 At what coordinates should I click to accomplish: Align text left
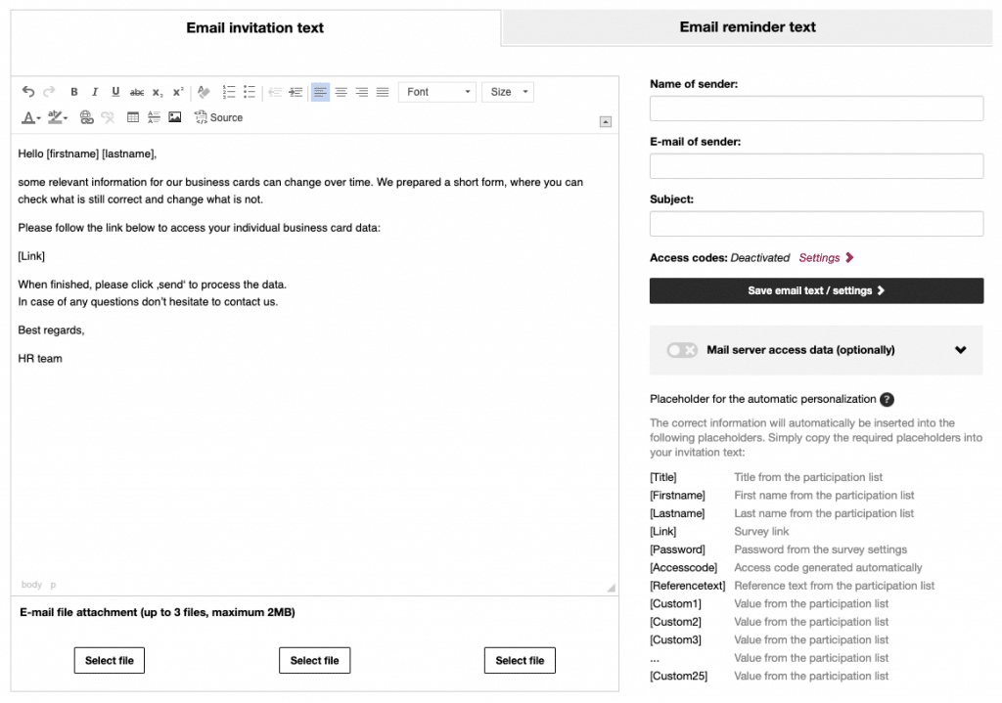click(320, 92)
